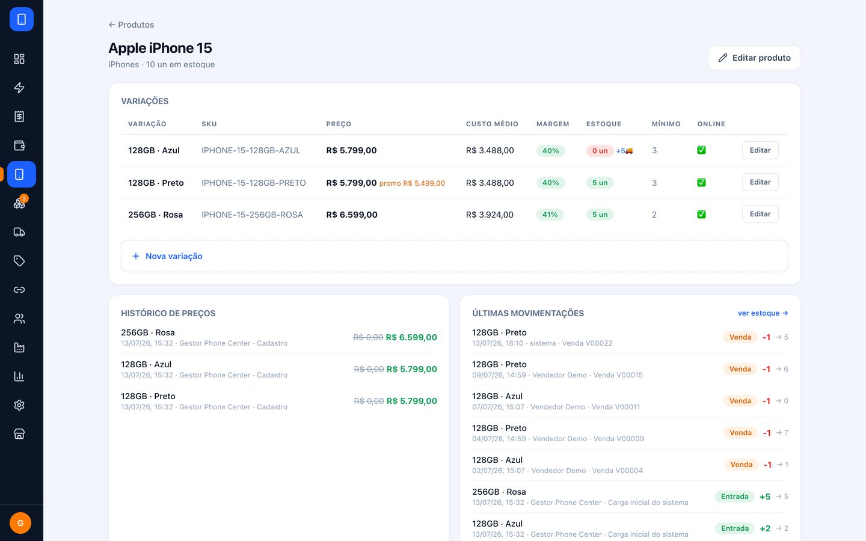Toggle online checkbox for 128GB · Azul
Screen dimensions: 866x541
pos(701,150)
